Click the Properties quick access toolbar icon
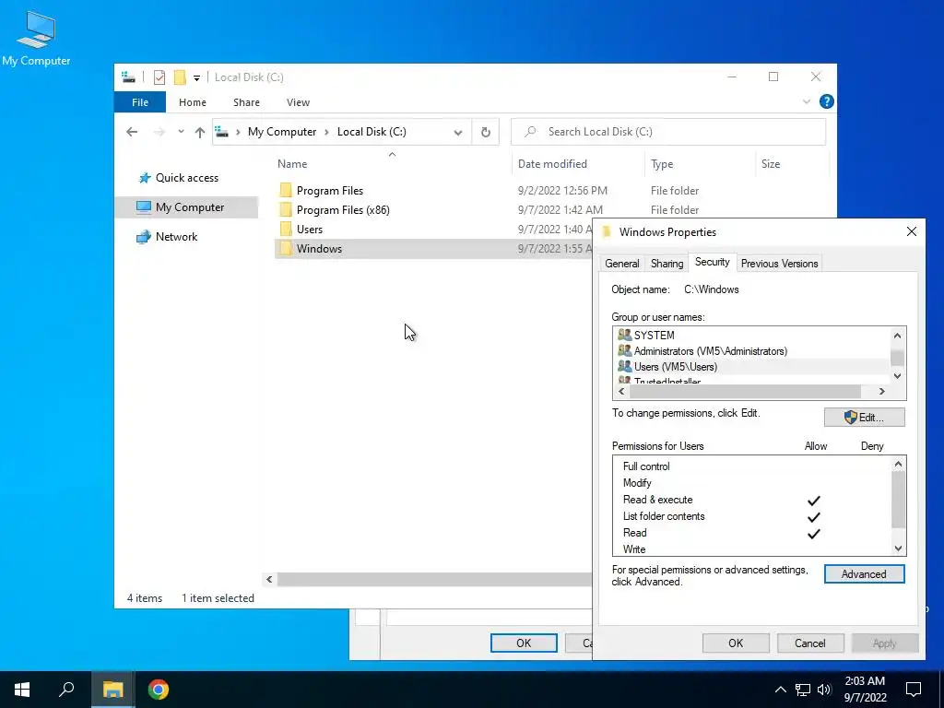Screen dimensions: 944x708 point(159,77)
